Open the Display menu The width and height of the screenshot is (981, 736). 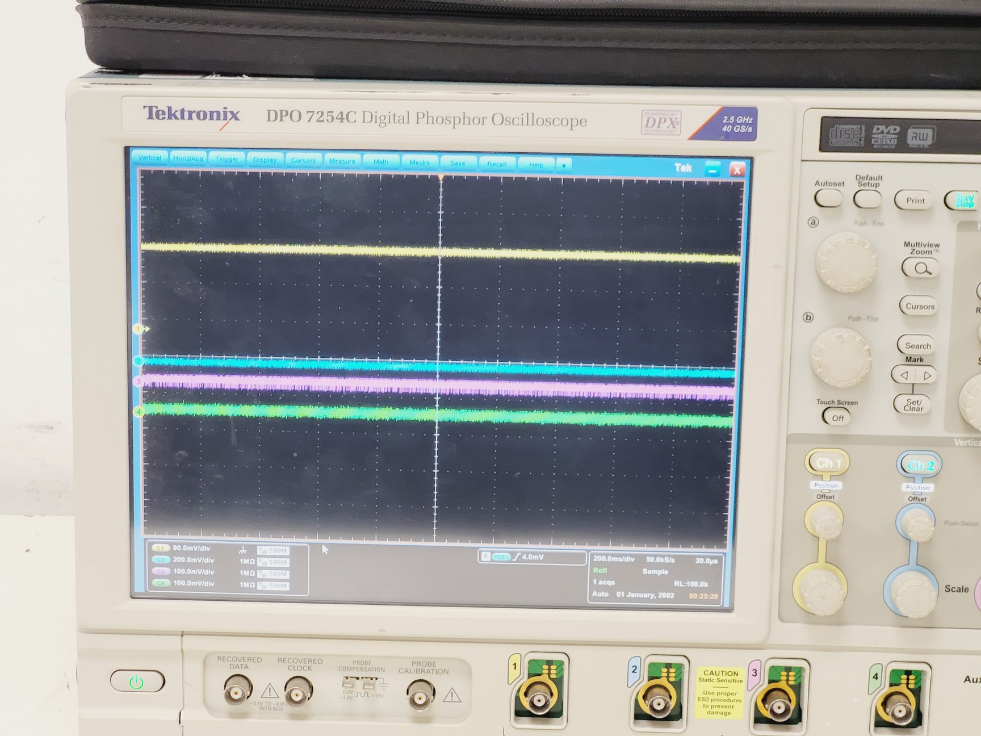[x=265, y=160]
